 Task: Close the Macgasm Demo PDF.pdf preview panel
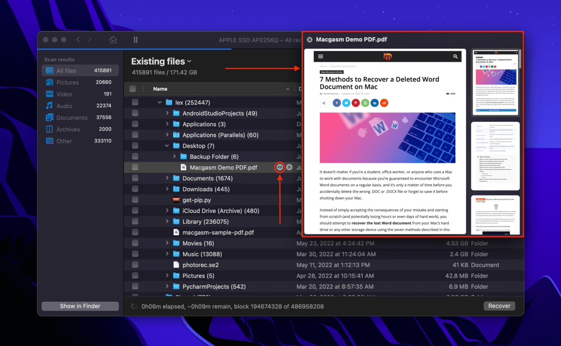tap(309, 40)
